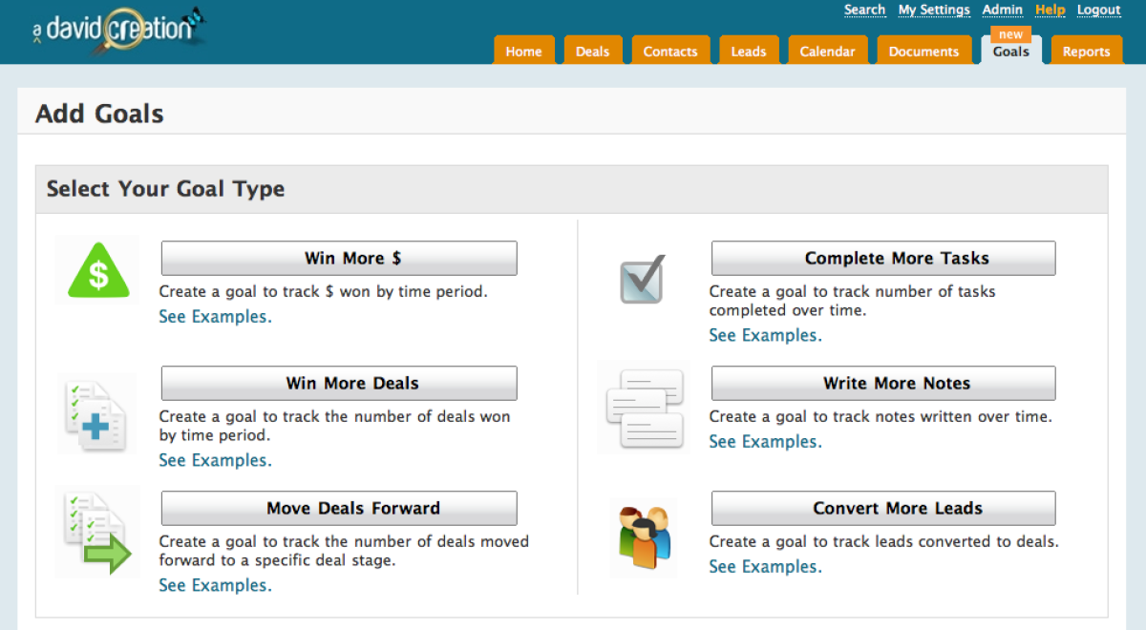Click the Logout link
The width and height of the screenshot is (1146, 630).
1098,10
